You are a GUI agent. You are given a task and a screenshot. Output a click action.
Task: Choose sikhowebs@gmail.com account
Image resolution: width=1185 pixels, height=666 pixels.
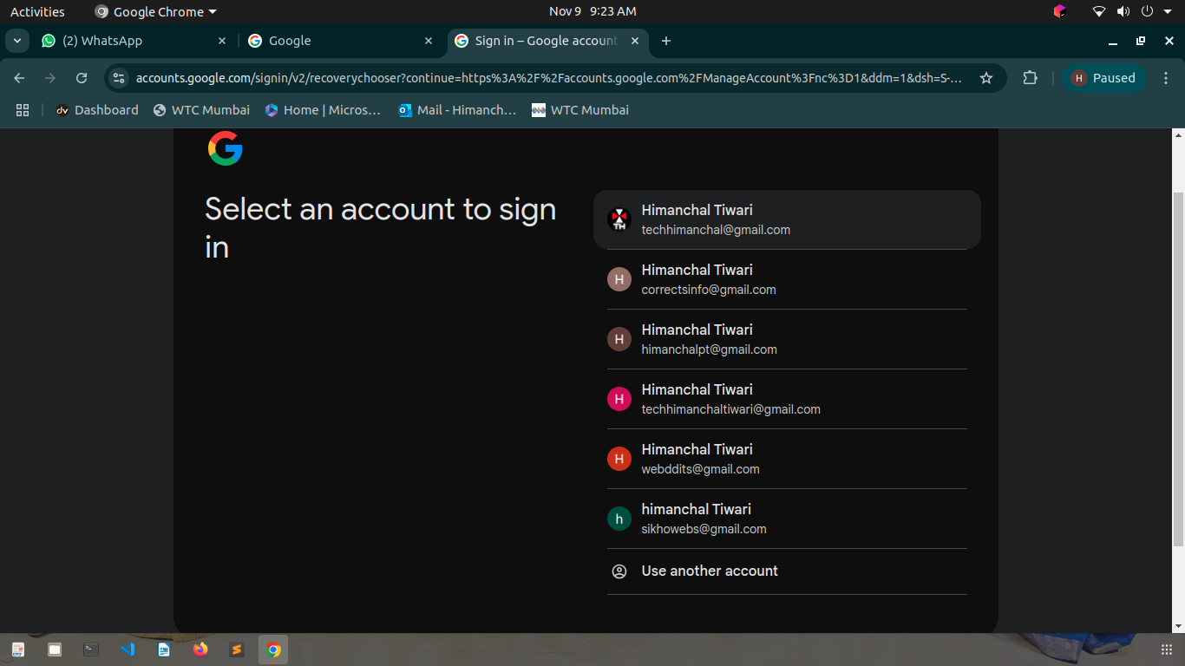tap(787, 519)
